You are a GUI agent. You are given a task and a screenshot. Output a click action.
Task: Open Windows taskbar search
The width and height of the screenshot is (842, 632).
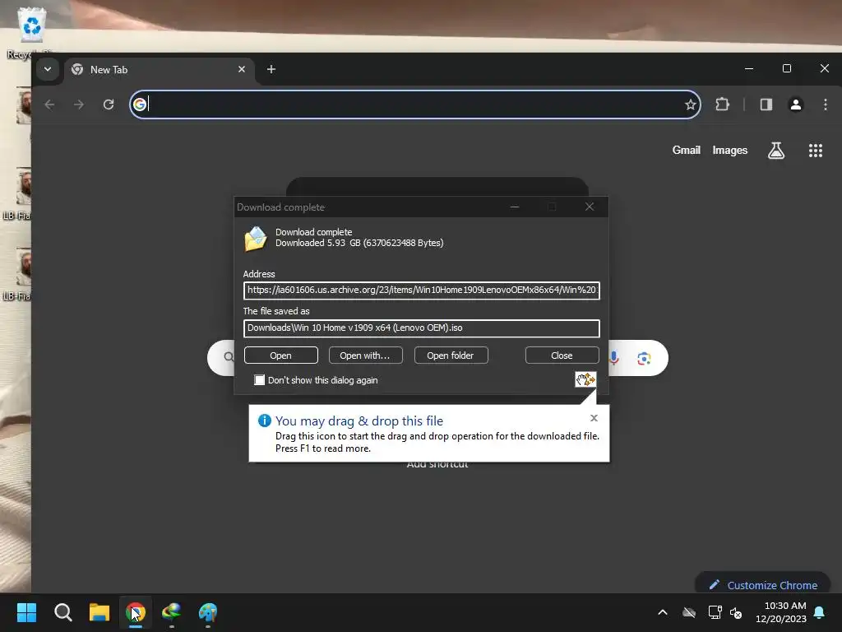tap(62, 612)
